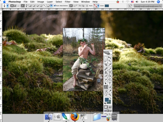Image resolution: width=163 pixels, height=122 pixels.
Task: Select the Brush tool in toolbox
Action: click(110, 69)
